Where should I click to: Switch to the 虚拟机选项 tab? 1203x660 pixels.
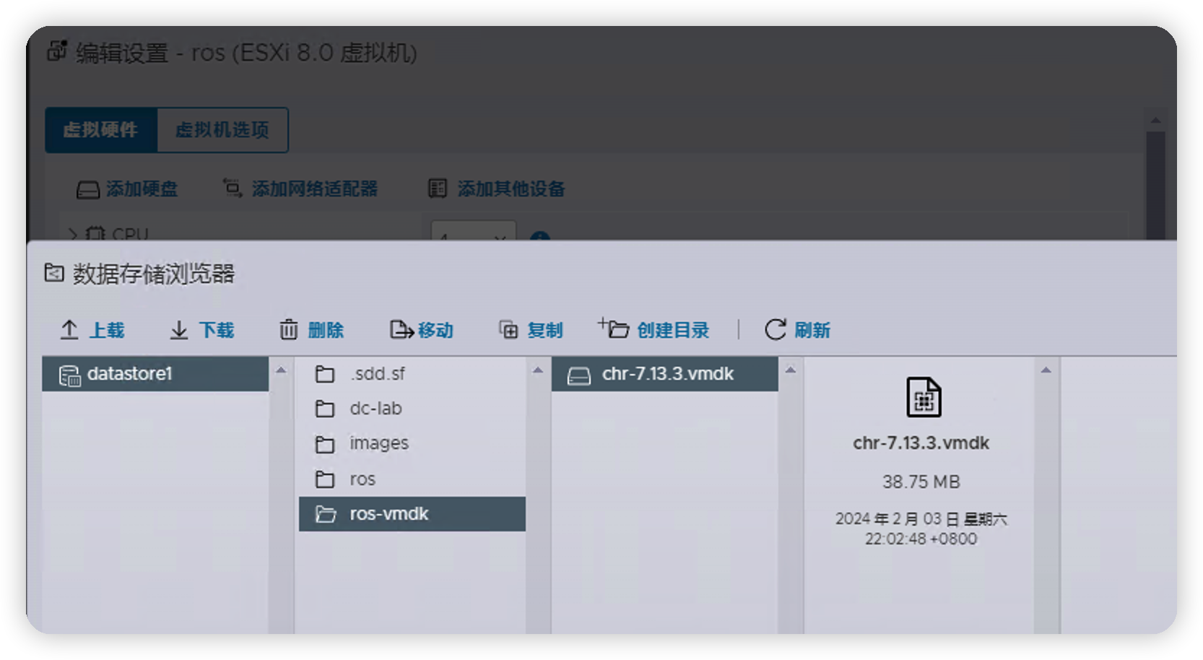(222, 130)
